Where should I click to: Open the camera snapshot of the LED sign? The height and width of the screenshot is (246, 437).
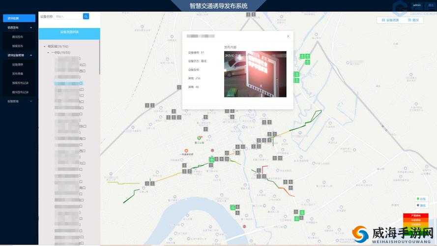coord(255,74)
